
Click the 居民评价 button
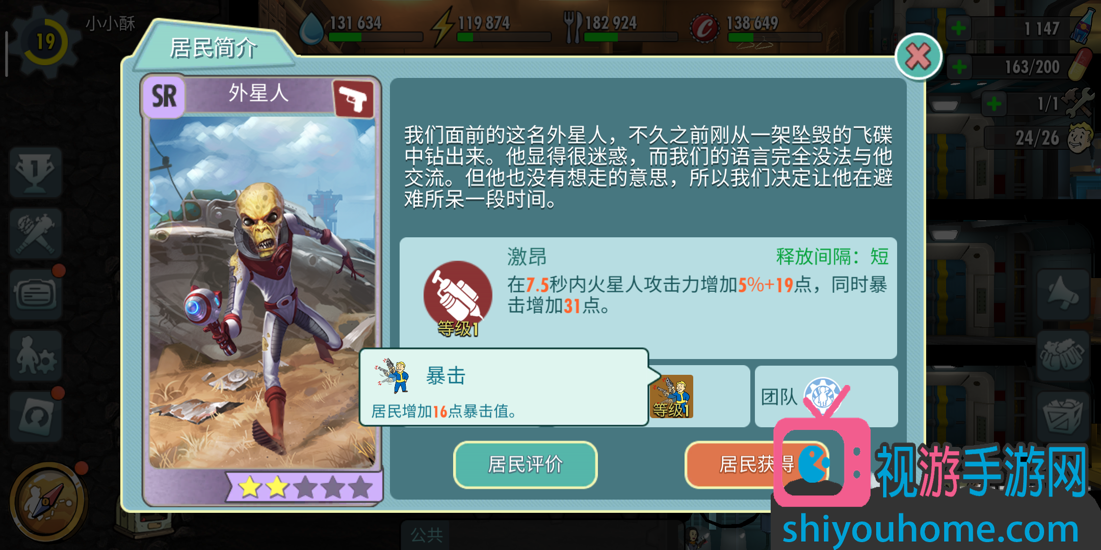coord(526,464)
